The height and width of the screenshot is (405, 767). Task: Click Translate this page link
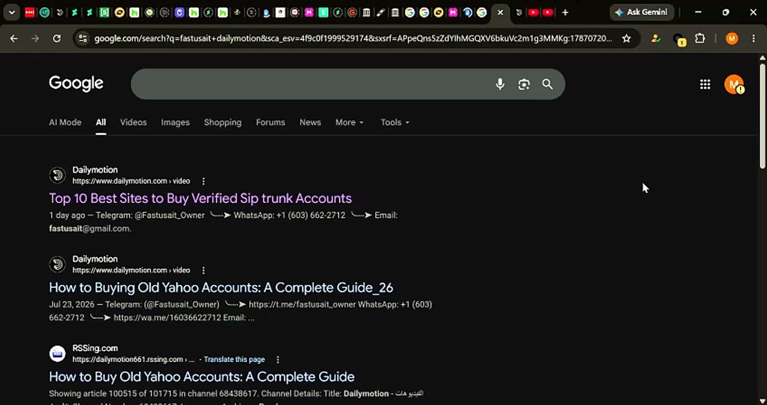click(x=234, y=359)
